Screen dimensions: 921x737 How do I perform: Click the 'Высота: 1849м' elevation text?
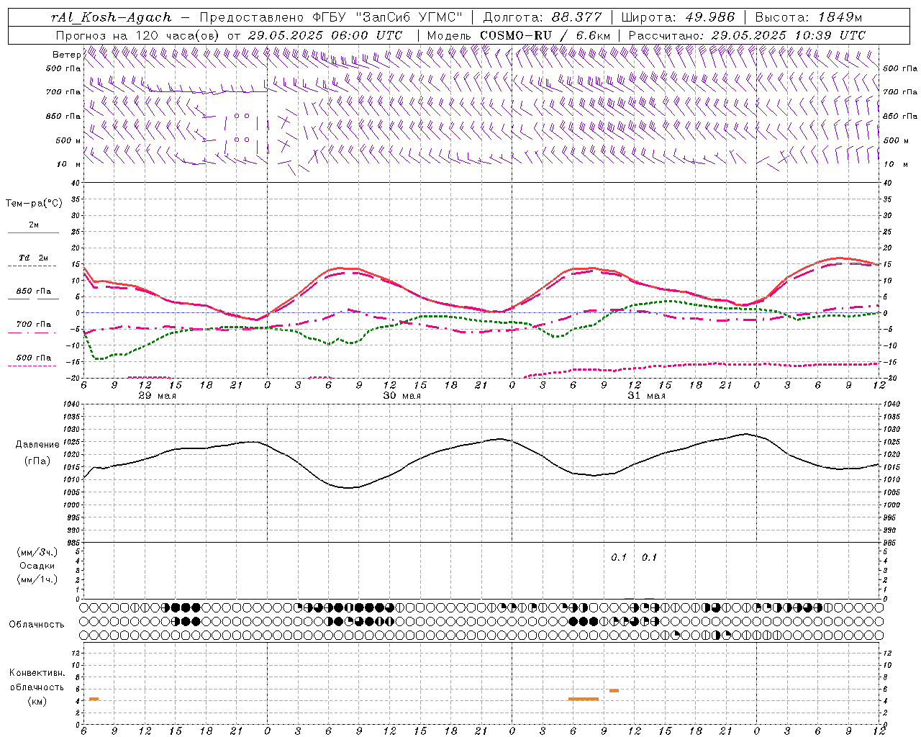coord(808,17)
